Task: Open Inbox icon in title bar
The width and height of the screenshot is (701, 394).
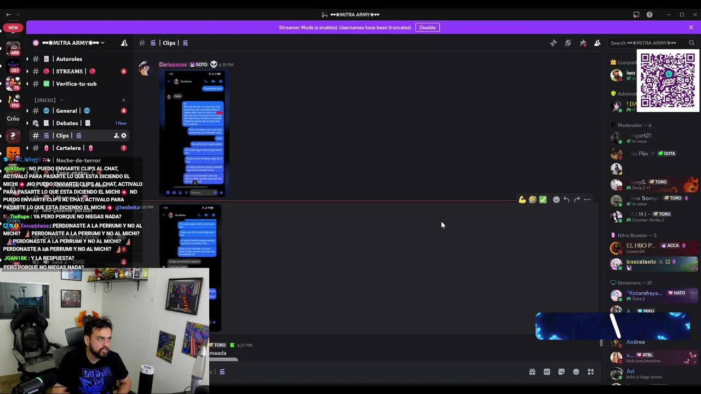Action: (x=636, y=15)
